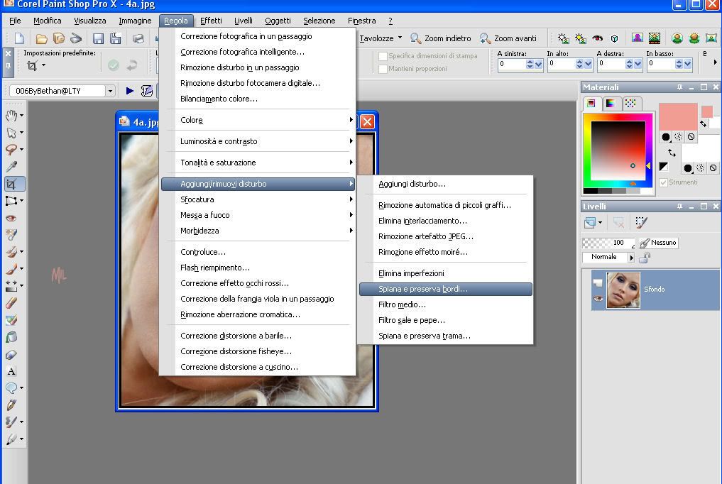Click the Edit script icon
The image size is (722, 484).
coord(147,91)
